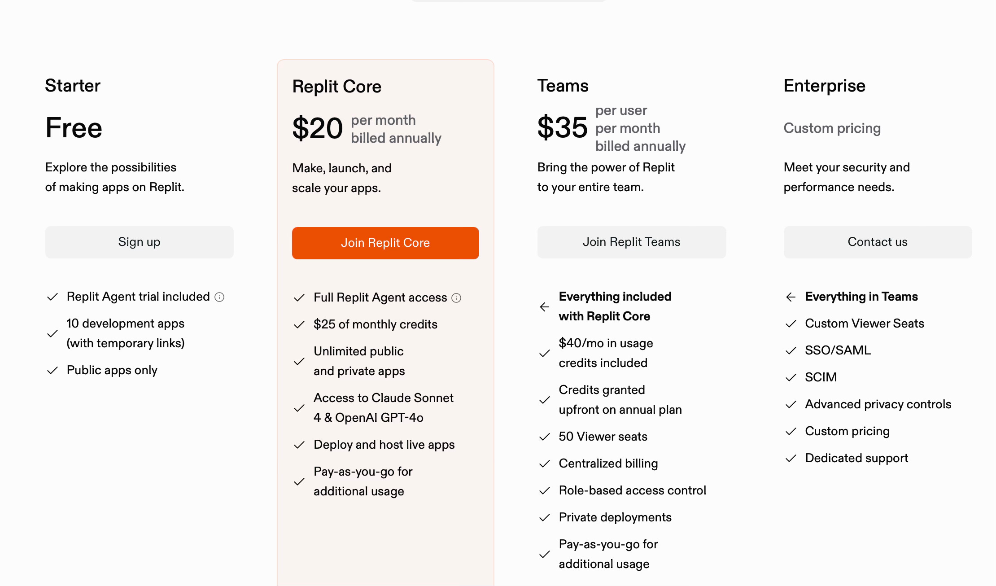Open Contact us for Enterprise plan
996x586 pixels.
click(x=878, y=242)
